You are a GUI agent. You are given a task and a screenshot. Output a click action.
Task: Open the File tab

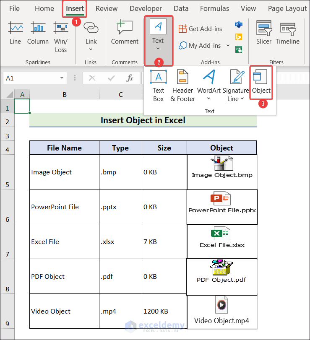(14, 8)
